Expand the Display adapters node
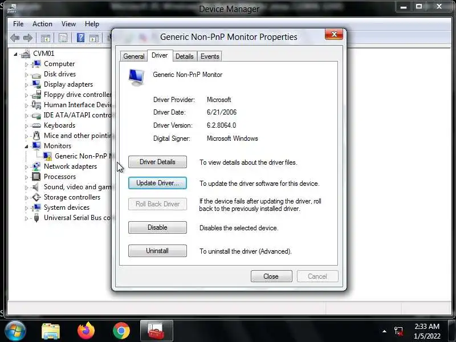 (x=26, y=85)
